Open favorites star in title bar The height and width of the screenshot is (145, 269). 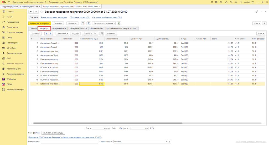pyautogui.click(x=236, y=2)
